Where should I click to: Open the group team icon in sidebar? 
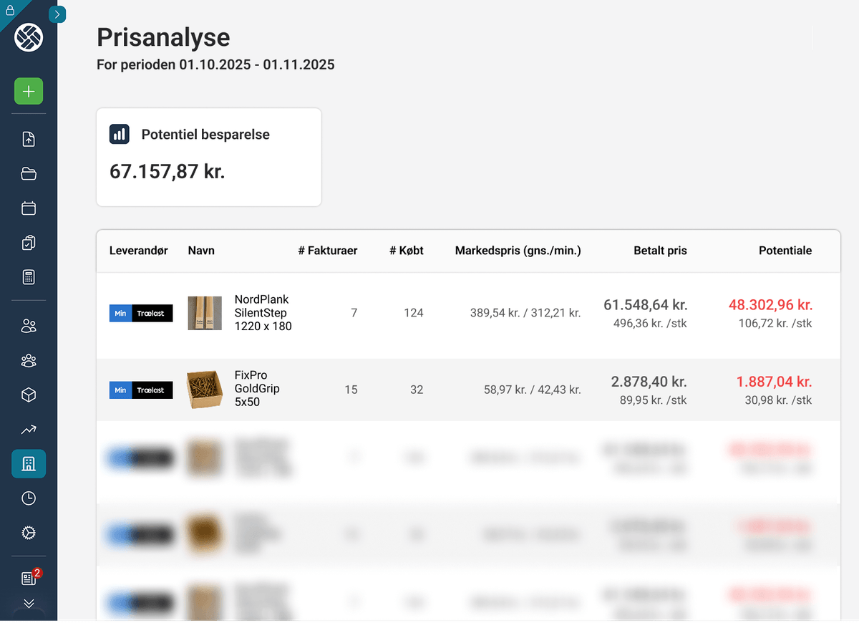[29, 361]
